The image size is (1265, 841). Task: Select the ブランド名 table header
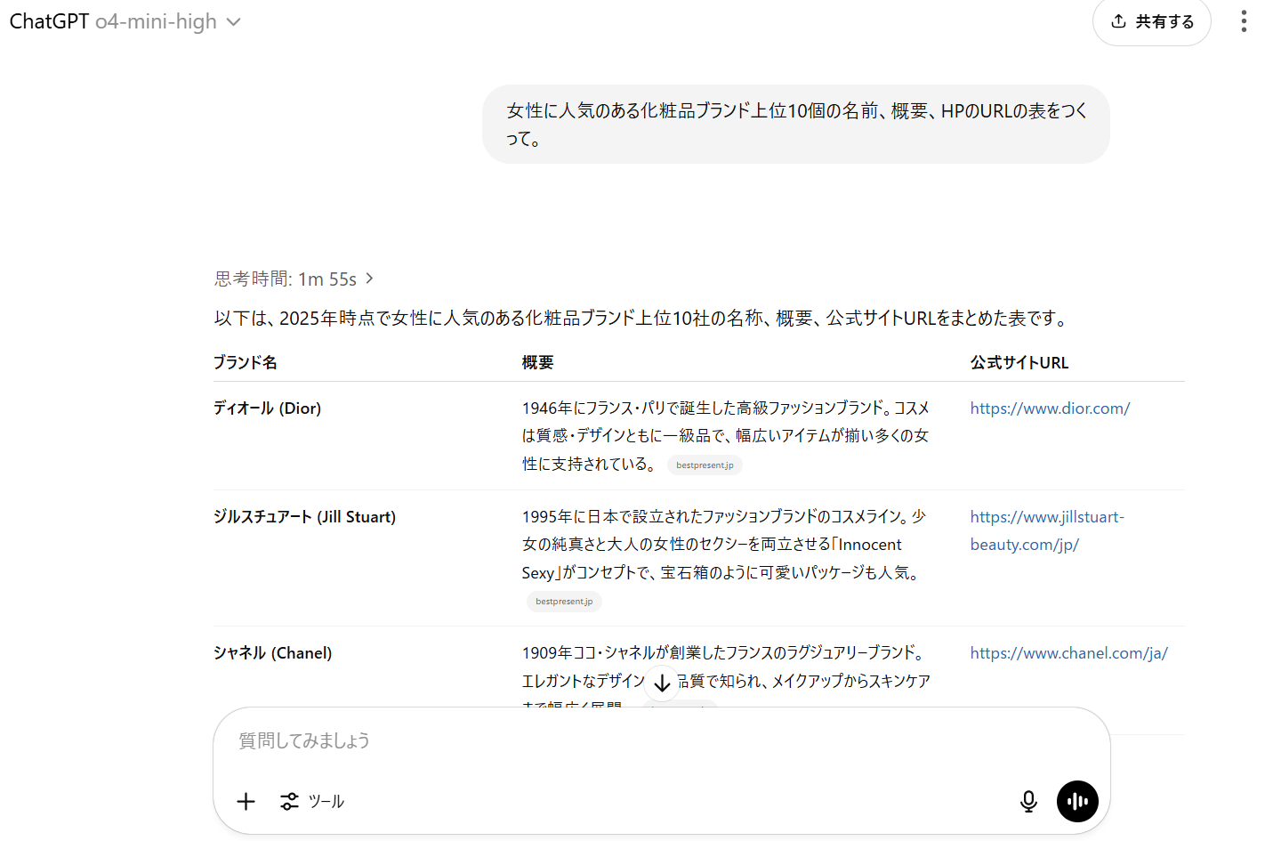pos(245,362)
